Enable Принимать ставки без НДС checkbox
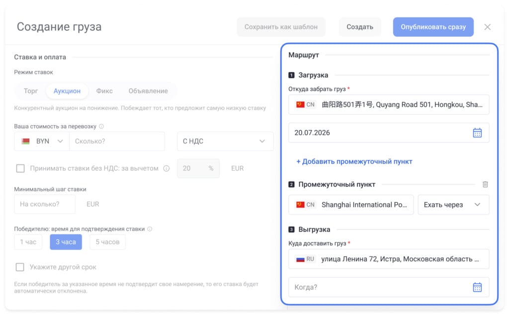This screenshot has width=509, height=315. 20,168
